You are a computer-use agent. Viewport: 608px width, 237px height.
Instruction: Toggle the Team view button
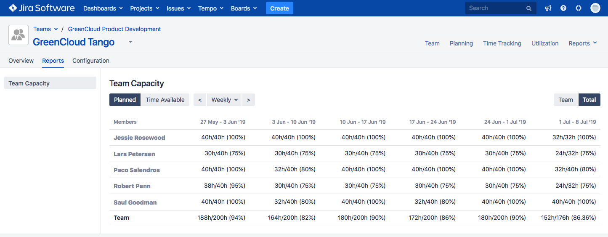pos(566,100)
